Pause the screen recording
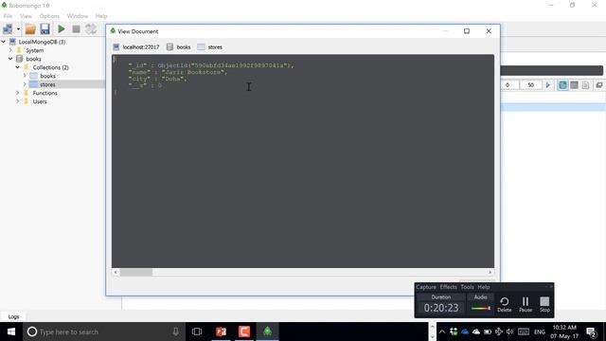This screenshot has width=606, height=341. click(x=526, y=304)
